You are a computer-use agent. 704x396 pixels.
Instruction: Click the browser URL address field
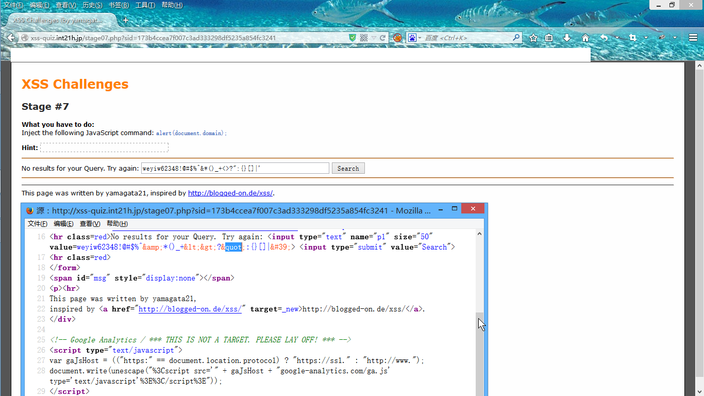pos(188,38)
